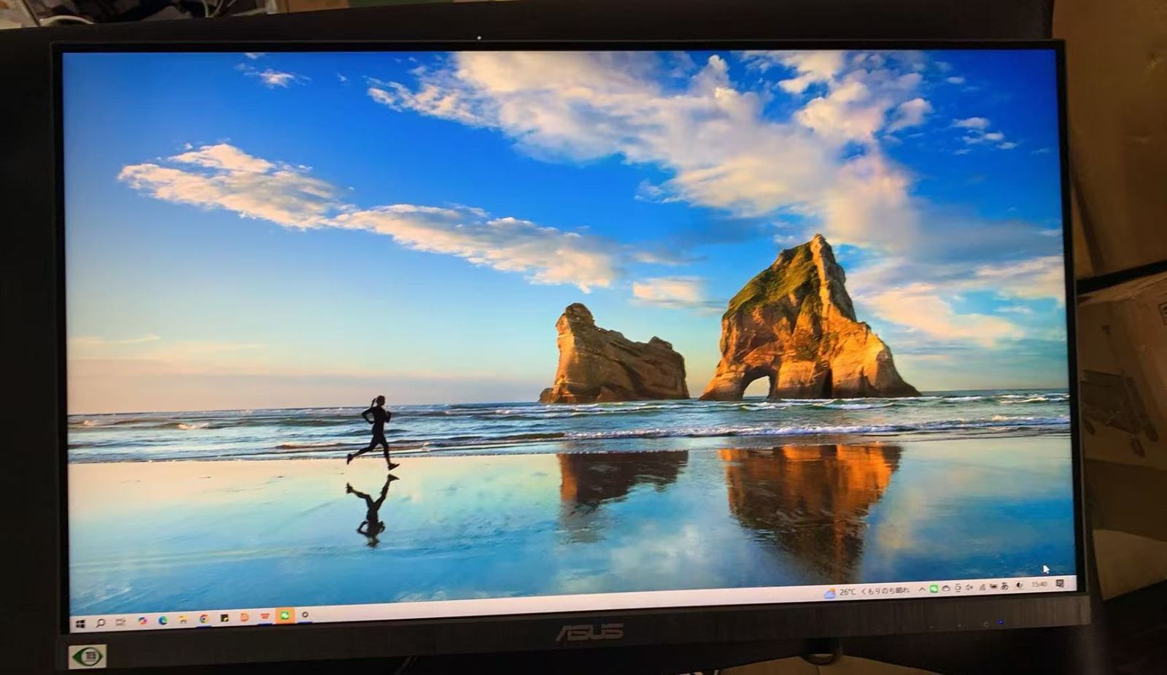Launch Microsoft Edge from the taskbar

163,621
